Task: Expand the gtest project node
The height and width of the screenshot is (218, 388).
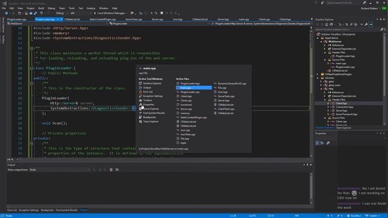Action: [x=321, y=82]
